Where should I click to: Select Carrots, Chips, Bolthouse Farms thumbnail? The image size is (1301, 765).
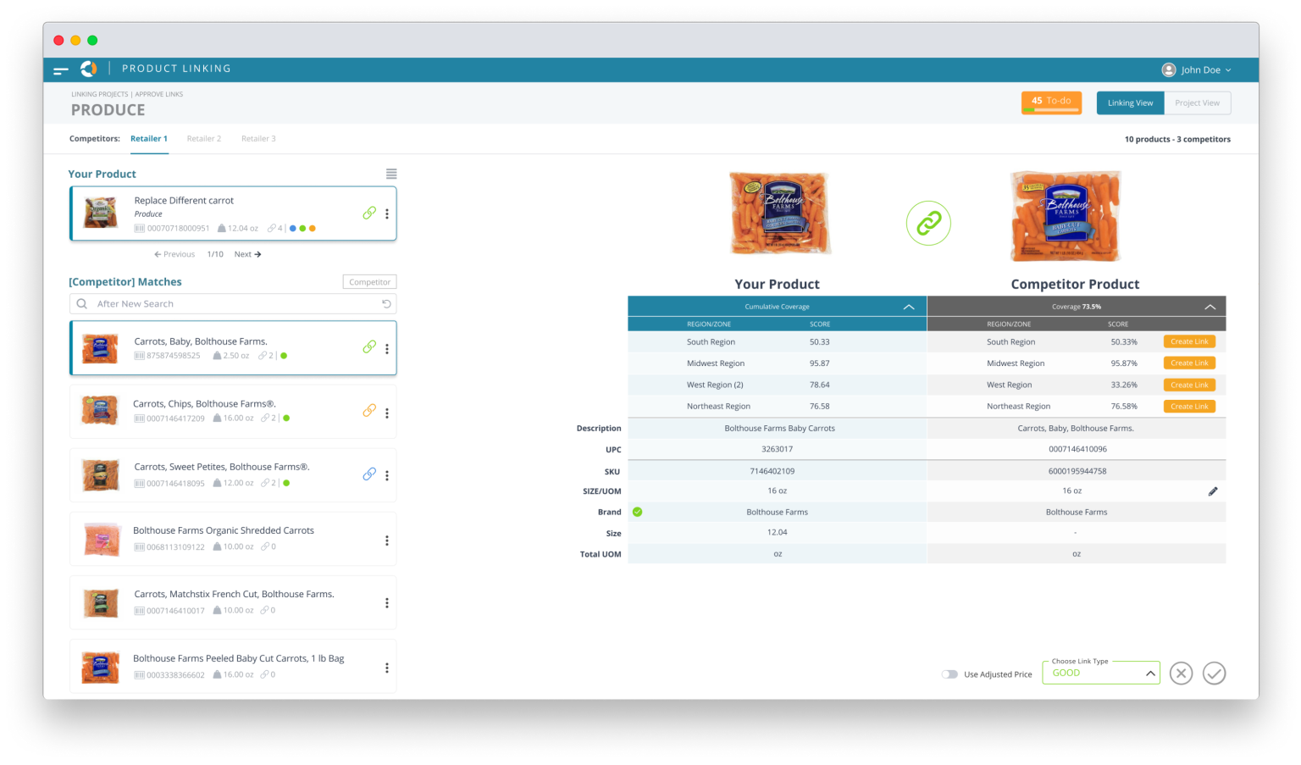pos(100,410)
